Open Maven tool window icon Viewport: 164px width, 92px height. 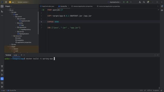click(x=162, y=10)
